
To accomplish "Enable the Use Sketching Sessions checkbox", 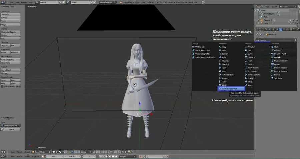I will point(2,86).
